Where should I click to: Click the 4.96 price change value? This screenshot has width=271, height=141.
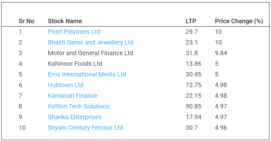tap(221, 128)
